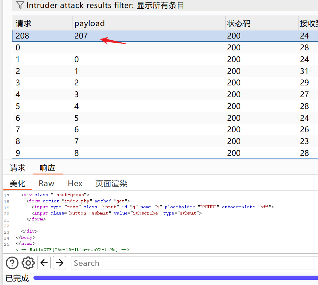Click the filter funnel icon
The width and height of the screenshot is (318, 285).
pyautogui.click(x=20, y=5)
